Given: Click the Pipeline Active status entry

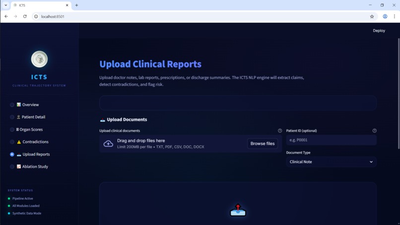Looking at the screenshot, I should (x=20, y=199).
